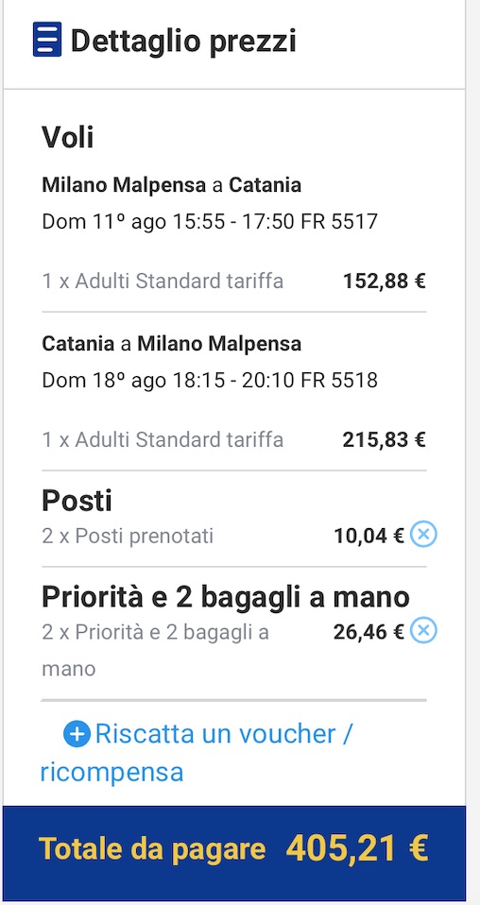This screenshot has height=905, width=480.
Task: Click the outbound flight FR 5517 details line
Action: 210,221
